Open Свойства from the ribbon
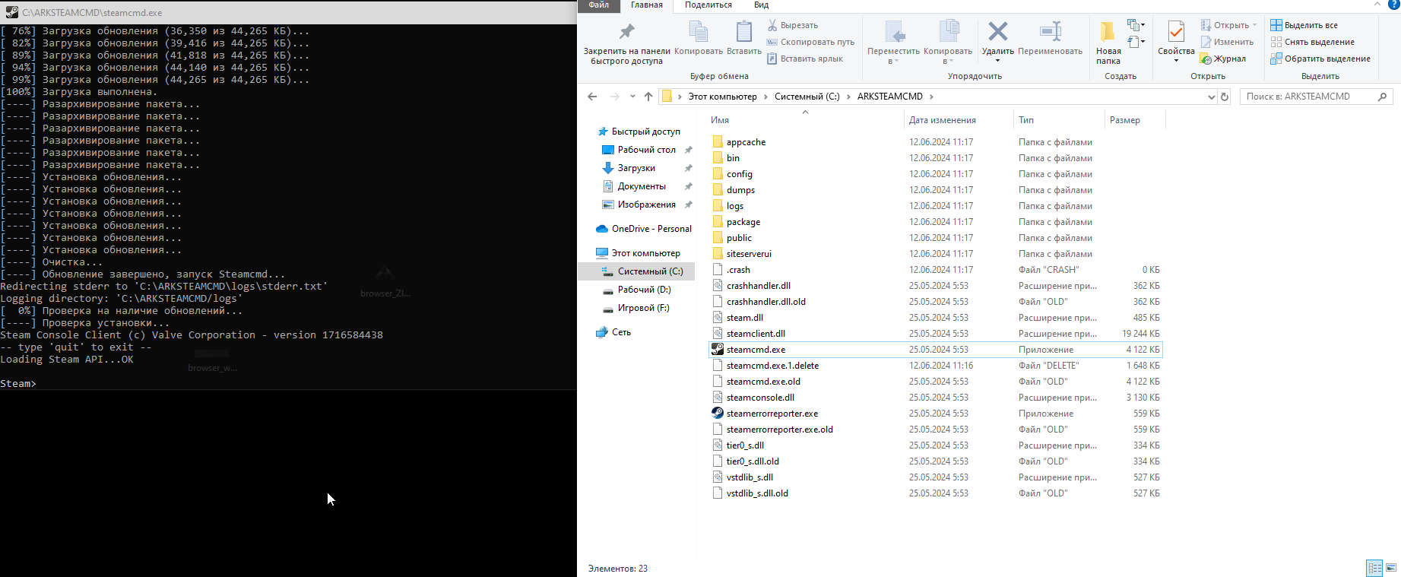 [1176, 42]
